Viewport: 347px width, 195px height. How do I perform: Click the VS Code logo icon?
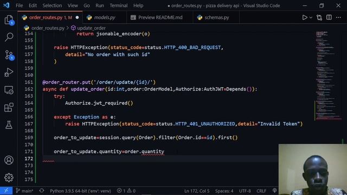coord(6,5)
